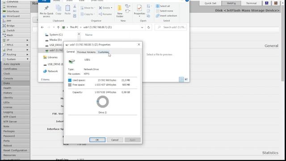This screenshot has height=161, width=286.
Task: Click Select none in ribbon
Action: [164, 11]
